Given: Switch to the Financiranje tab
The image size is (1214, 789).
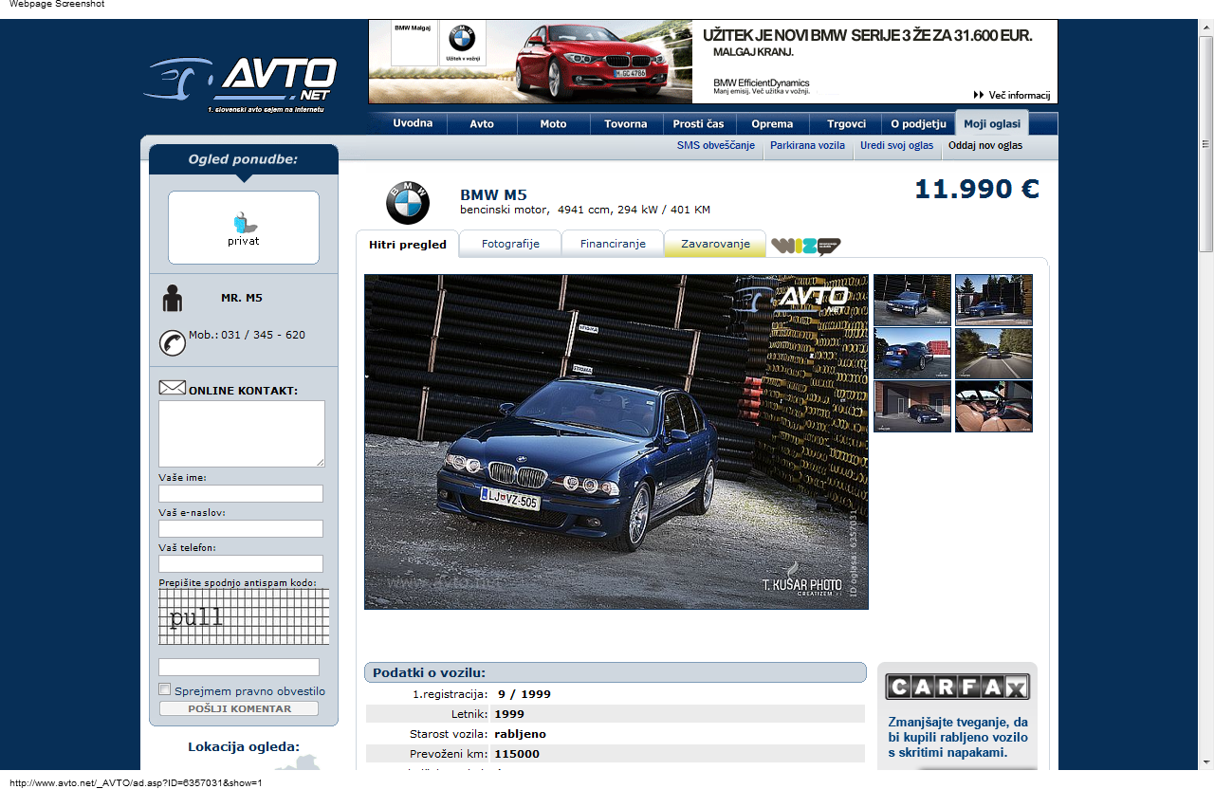Looking at the screenshot, I should tap(613, 244).
